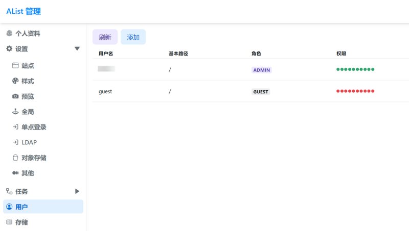Click the profile icon beside 个人资料
Viewport: 409px width, 231px height.
(9, 33)
